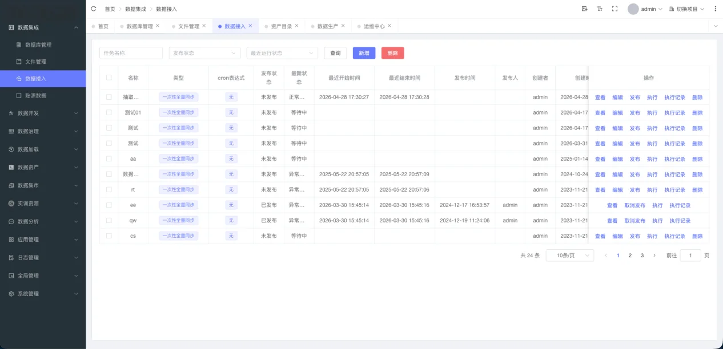Image resolution: width=723 pixels, height=349 pixels.
Task: Click the 前往 page number input
Action: [x=690, y=255]
